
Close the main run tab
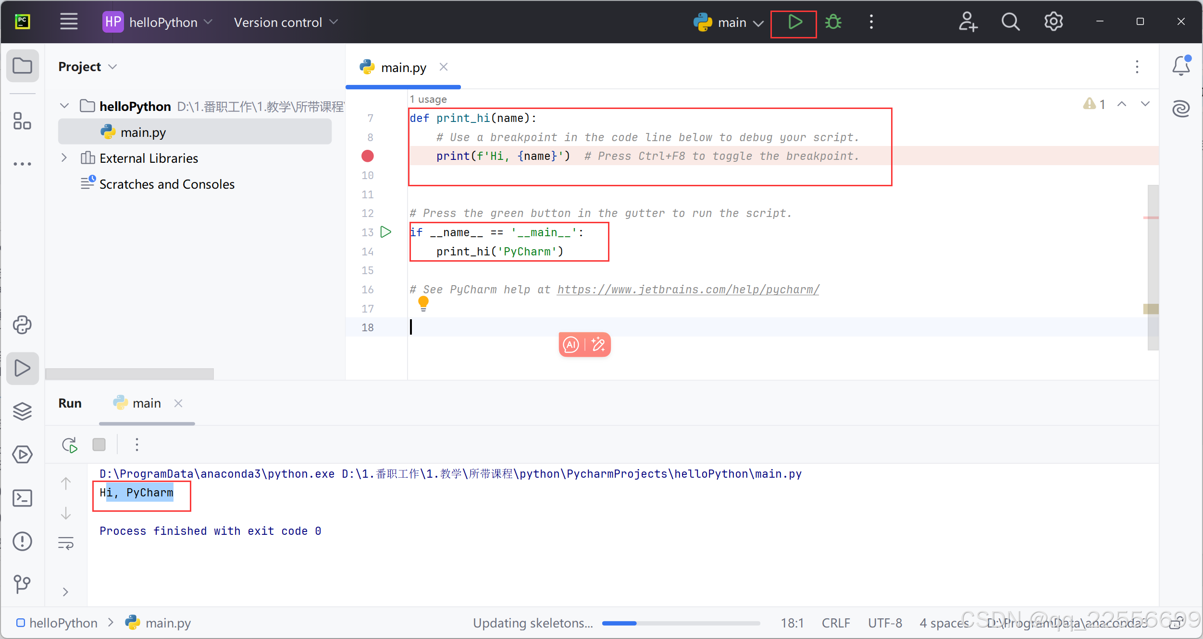tap(178, 403)
